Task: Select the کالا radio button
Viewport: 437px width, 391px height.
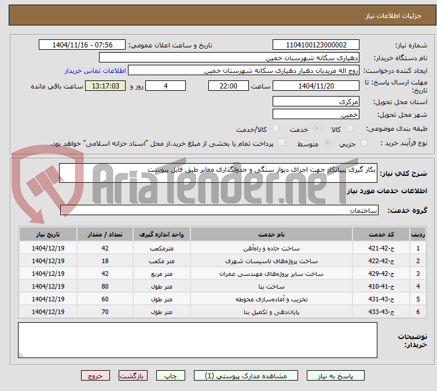Action: (x=350, y=128)
